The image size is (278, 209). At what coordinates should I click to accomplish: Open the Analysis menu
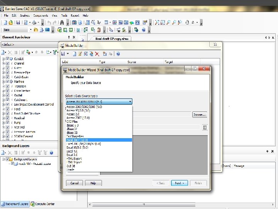(x=25, y=15)
